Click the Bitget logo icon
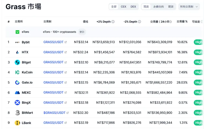Viewport: 204px width, 129px height. tap(17, 62)
